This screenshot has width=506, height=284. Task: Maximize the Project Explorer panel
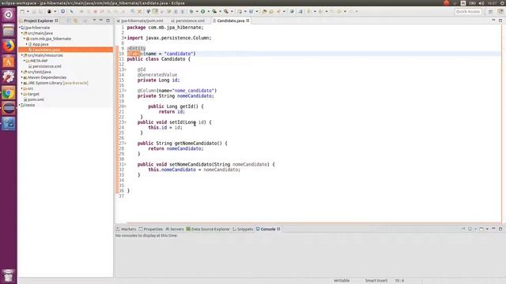[x=108, y=21]
